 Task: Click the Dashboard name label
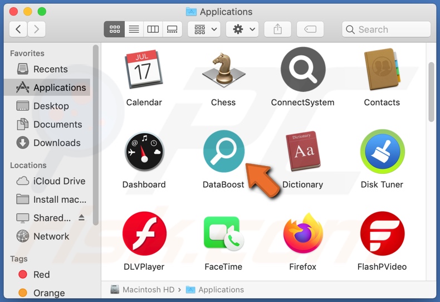pyautogui.click(x=144, y=184)
